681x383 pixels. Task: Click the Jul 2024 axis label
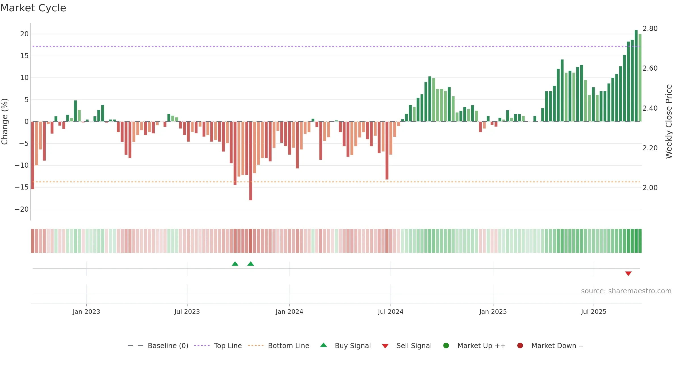click(x=390, y=312)
